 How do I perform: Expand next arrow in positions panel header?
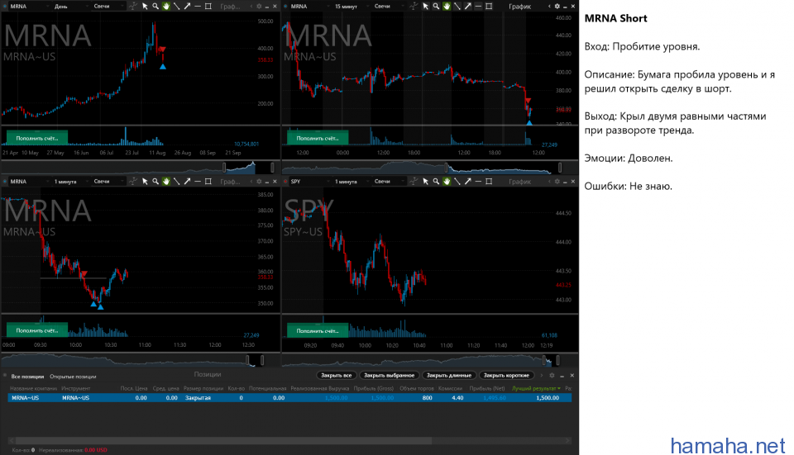tap(541, 375)
